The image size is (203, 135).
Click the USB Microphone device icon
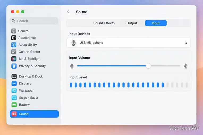pos(74,43)
